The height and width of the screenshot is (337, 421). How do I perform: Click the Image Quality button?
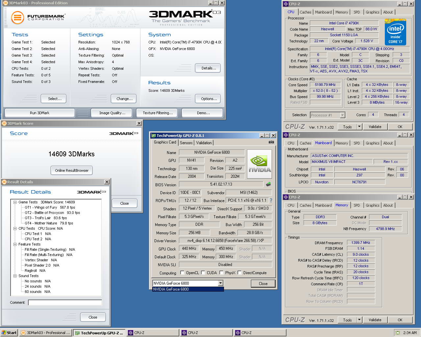click(112, 113)
